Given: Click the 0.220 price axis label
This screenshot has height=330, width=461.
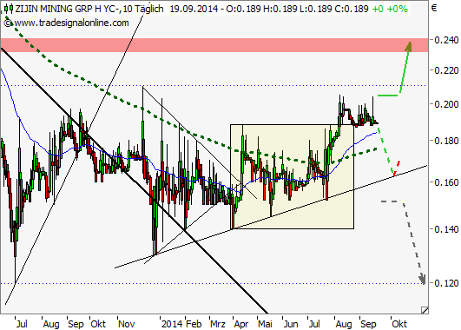Looking at the screenshot, I should pyautogui.click(x=446, y=70).
